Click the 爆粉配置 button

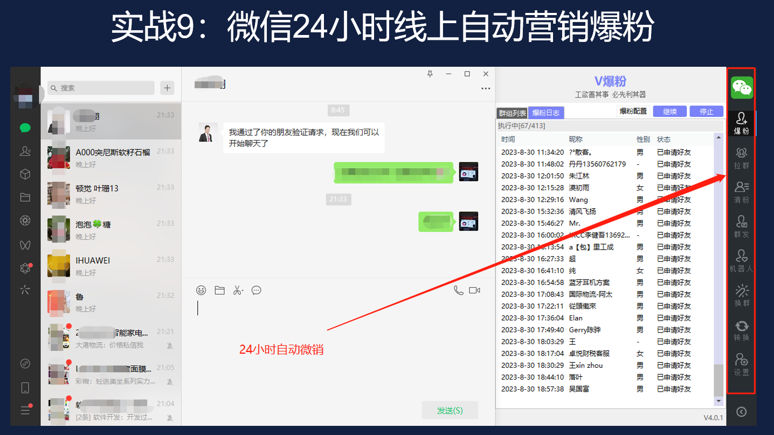click(x=633, y=111)
